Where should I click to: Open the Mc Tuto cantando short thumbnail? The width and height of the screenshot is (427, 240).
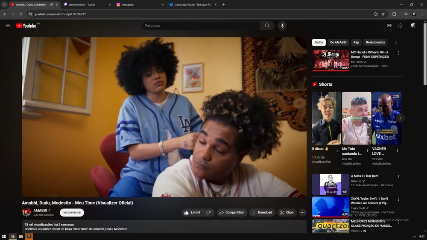(x=357, y=118)
